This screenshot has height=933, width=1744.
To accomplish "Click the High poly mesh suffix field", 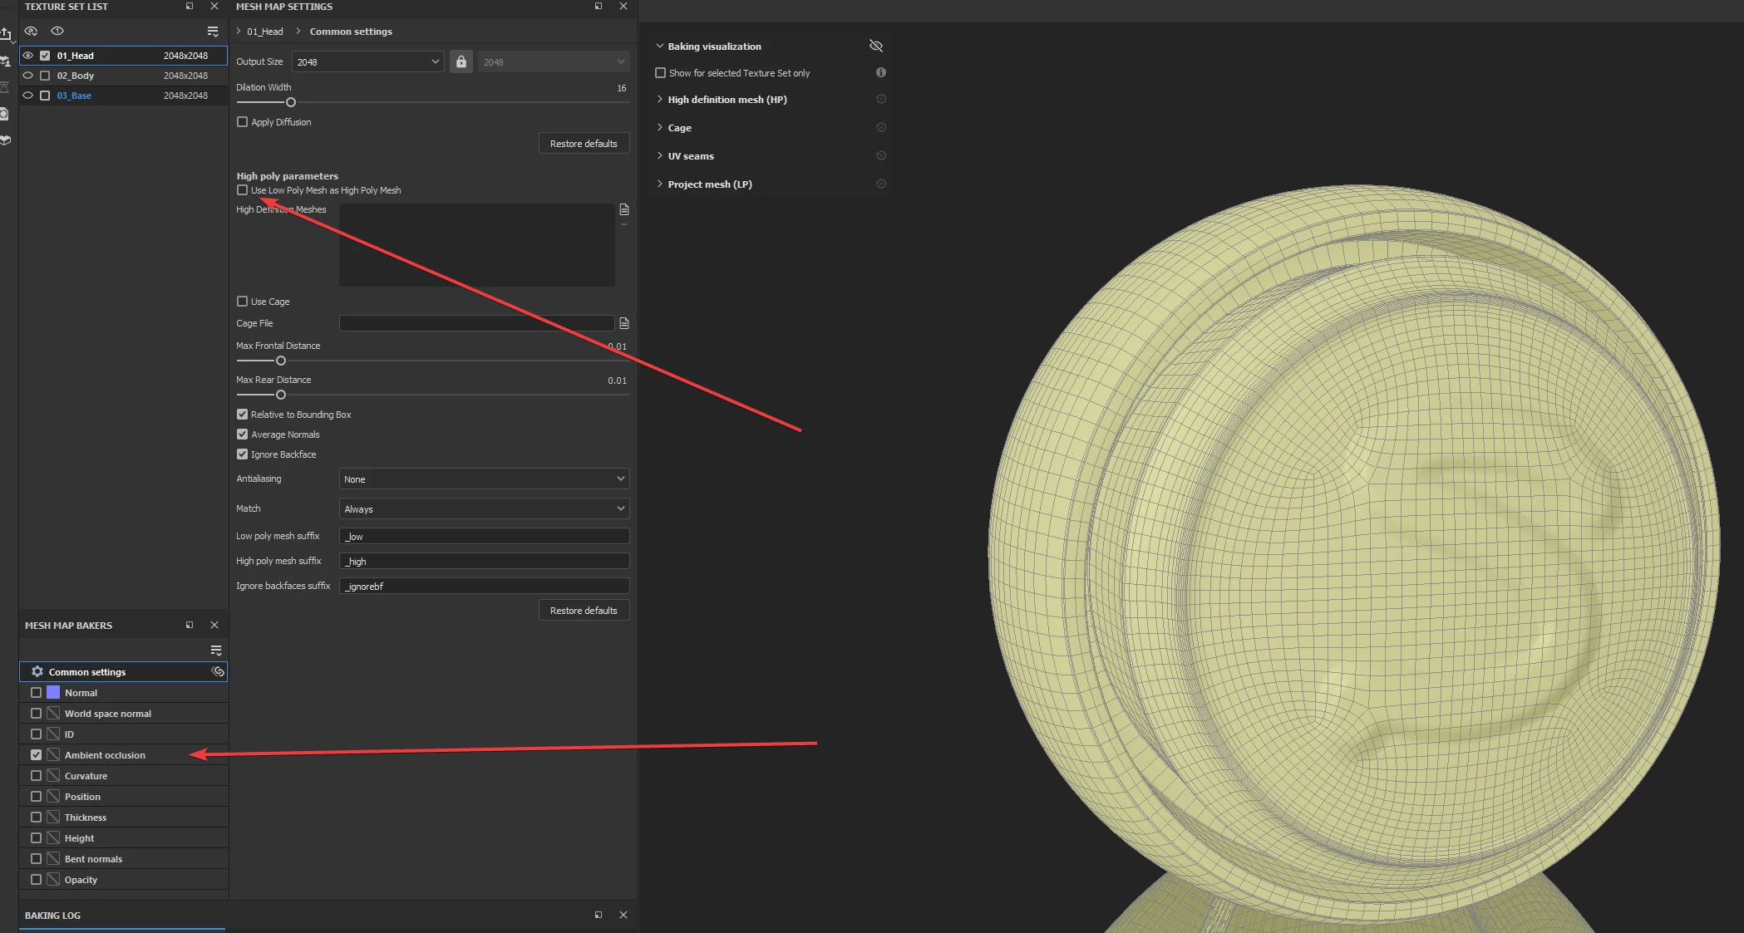I will pos(483,562).
